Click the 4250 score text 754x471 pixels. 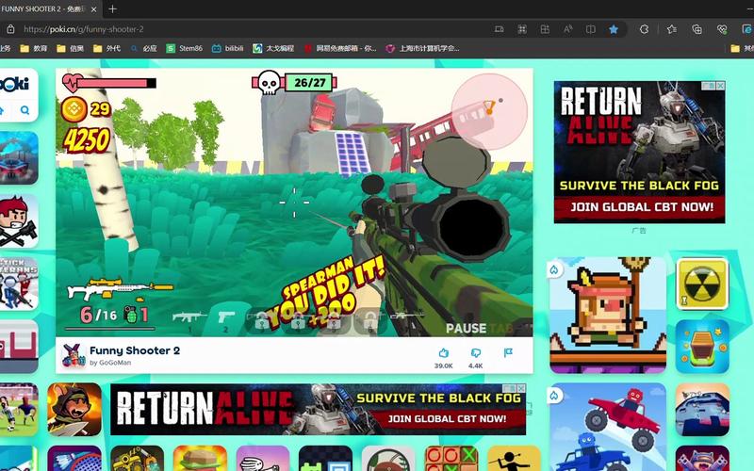coord(87,140)
